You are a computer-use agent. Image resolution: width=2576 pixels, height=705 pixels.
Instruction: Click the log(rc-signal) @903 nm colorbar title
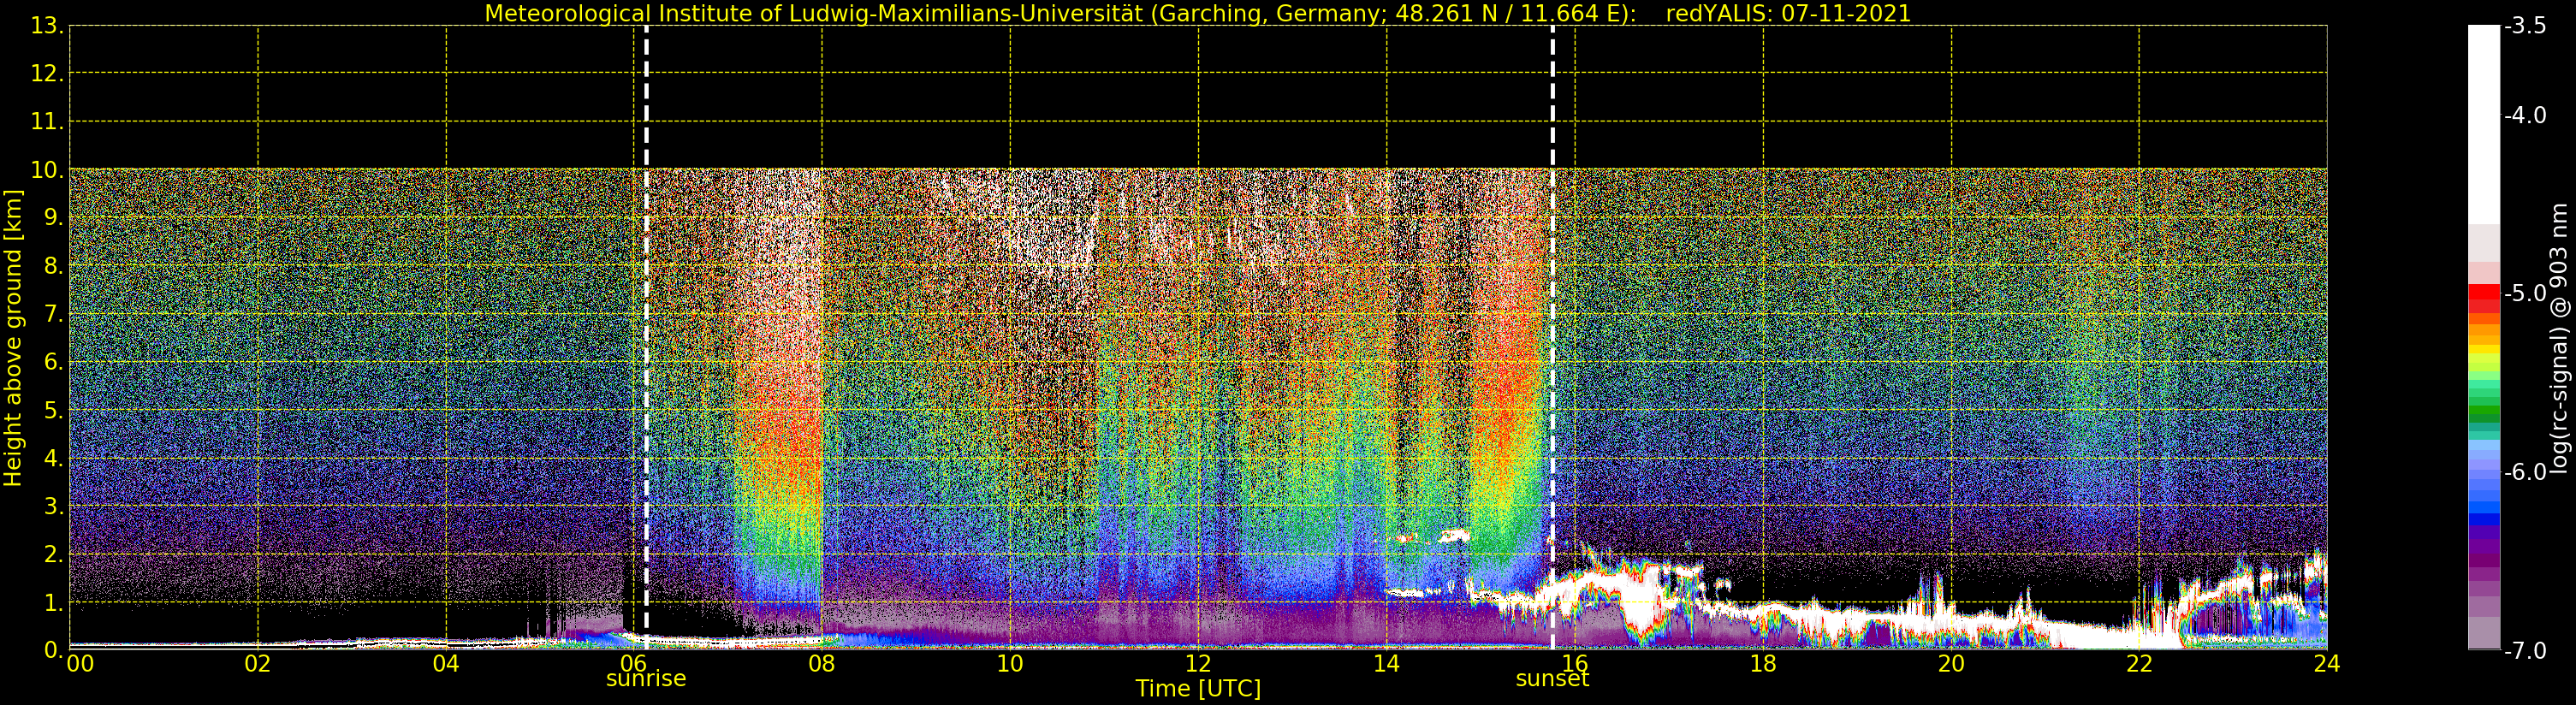2560,338
